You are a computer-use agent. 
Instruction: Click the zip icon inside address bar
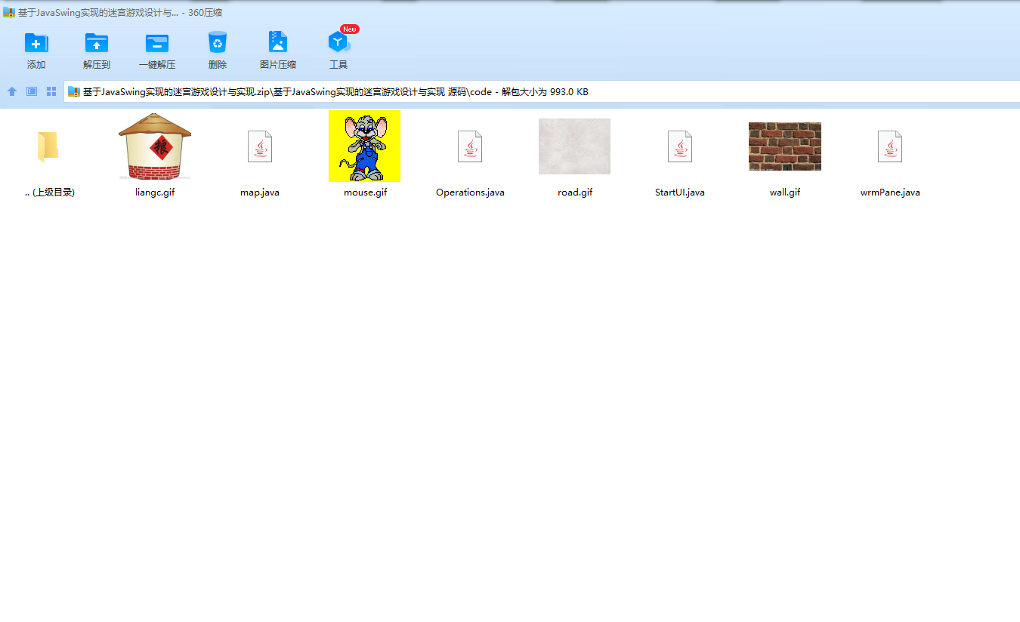tap(73, 91)
